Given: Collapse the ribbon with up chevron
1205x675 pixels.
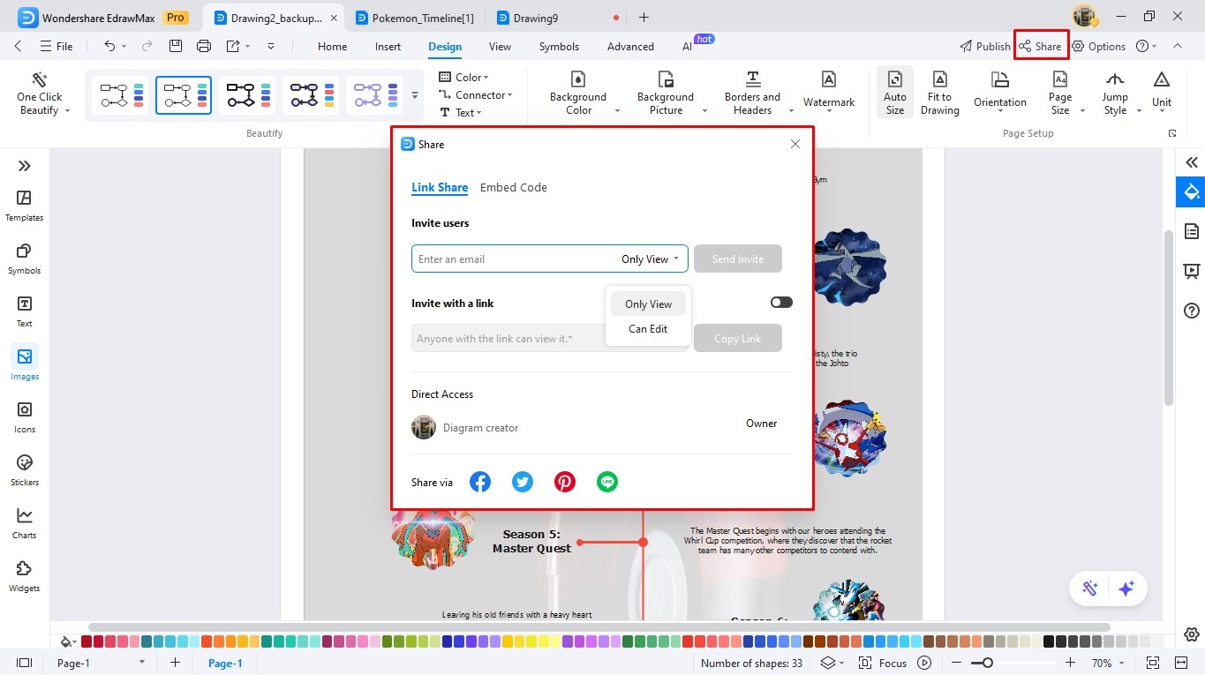Looking at the screenshot, I should pyautogui.click(x=1178, y=46).
